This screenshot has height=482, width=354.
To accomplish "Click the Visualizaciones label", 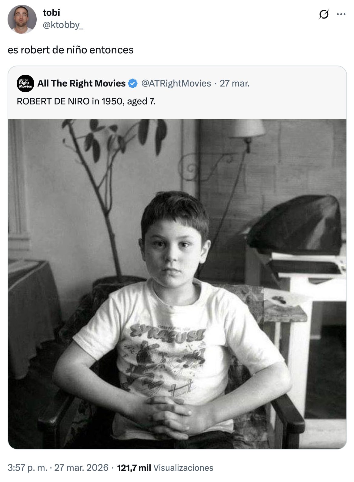I will 183,467.
